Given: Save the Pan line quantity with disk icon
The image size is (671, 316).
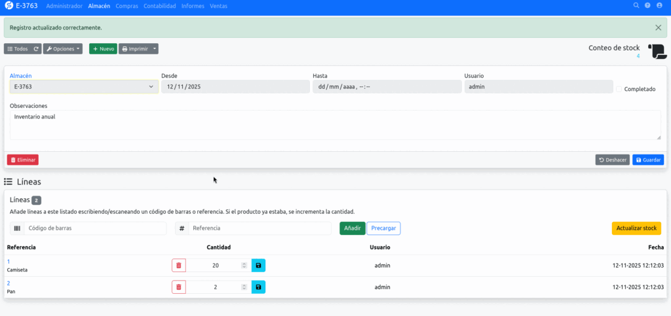Looking at the screenshot, I should 258,287.
